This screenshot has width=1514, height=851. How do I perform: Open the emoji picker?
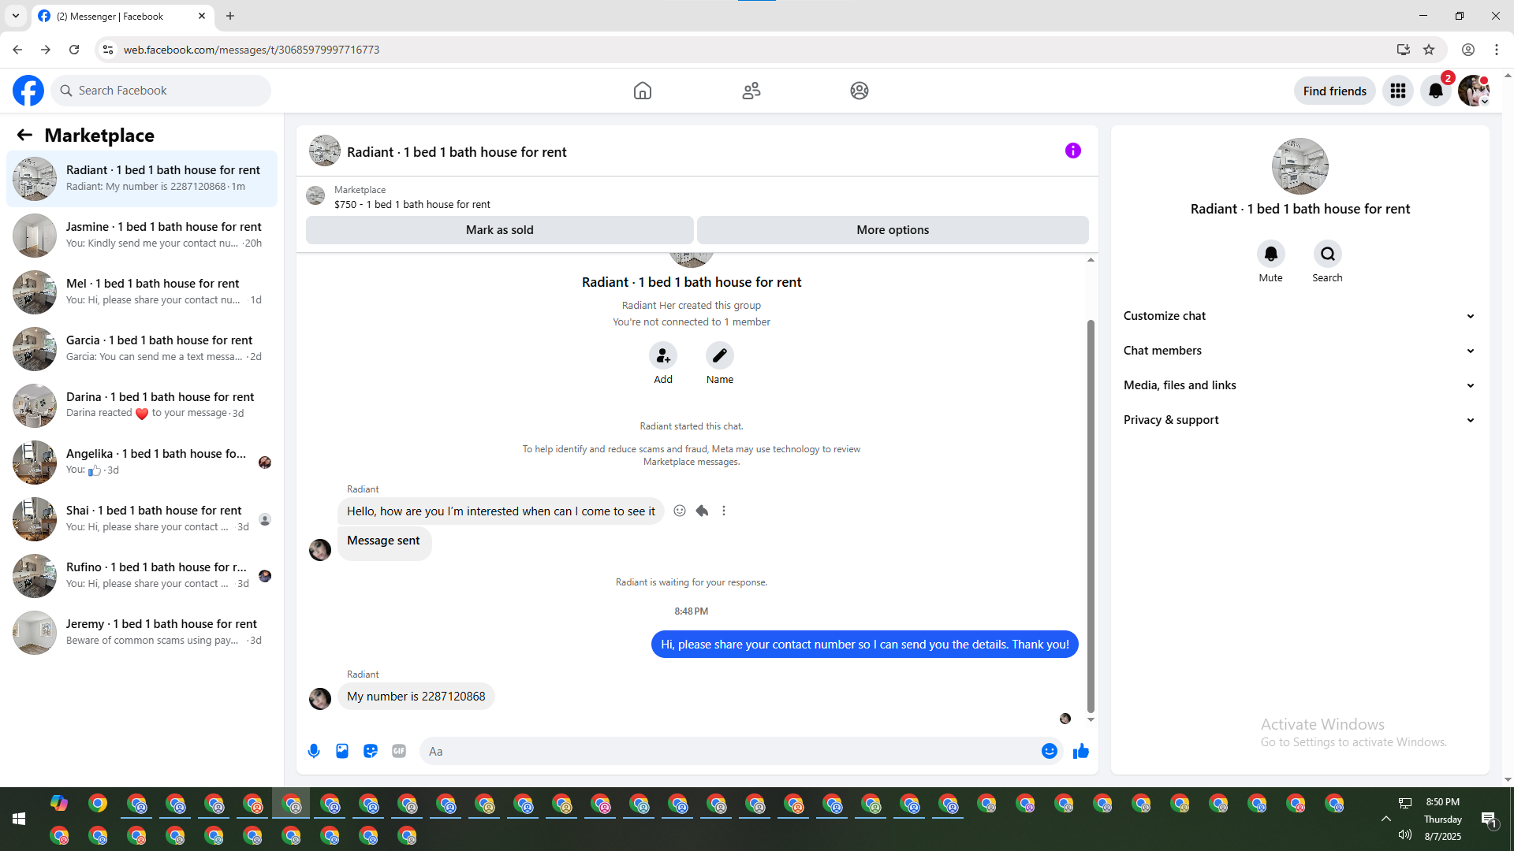pyautogui.click(x=1050, y=751)
